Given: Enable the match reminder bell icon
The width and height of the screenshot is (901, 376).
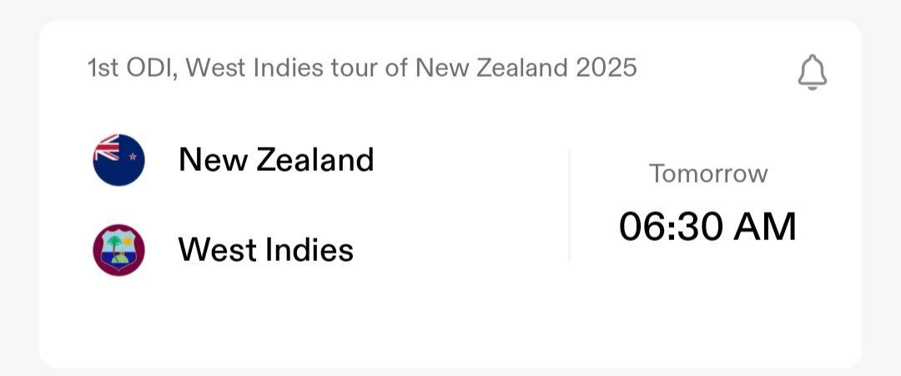Looking at the screenshot, I should 812,73.
